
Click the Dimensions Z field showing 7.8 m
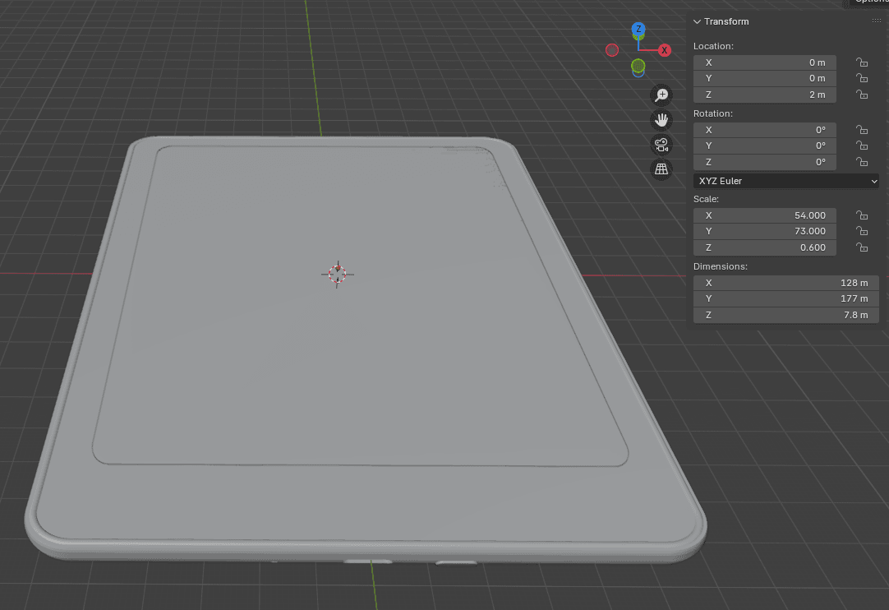pyautogui.click(x=785, y=315)
